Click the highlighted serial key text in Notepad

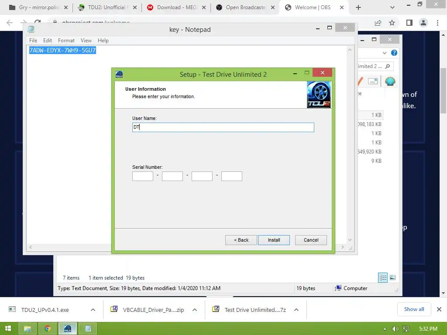tap(62, 50)
